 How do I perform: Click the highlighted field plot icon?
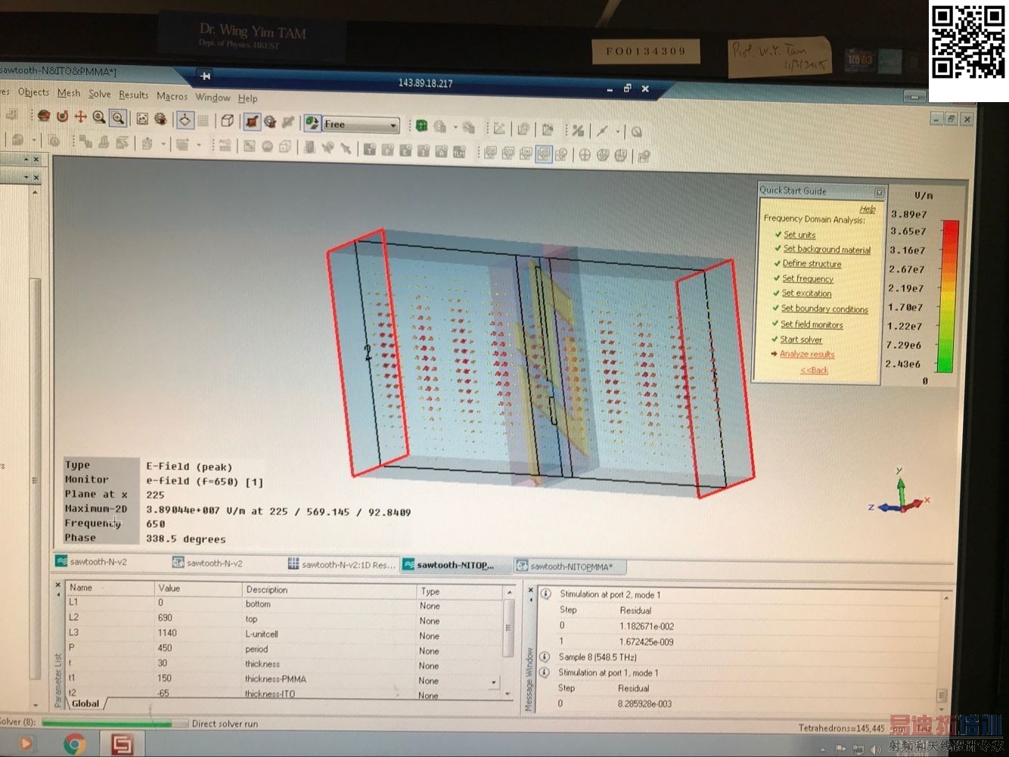coord(544,154)
